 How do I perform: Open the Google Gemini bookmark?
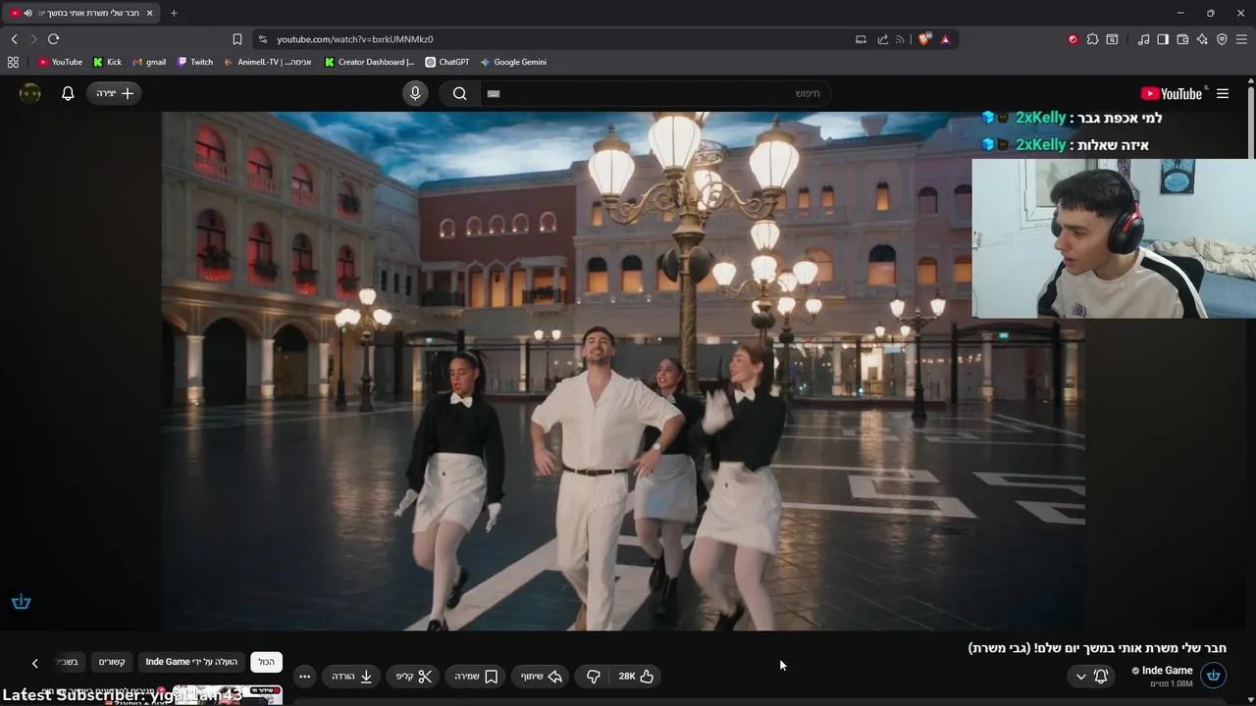[x=513, y=62]
